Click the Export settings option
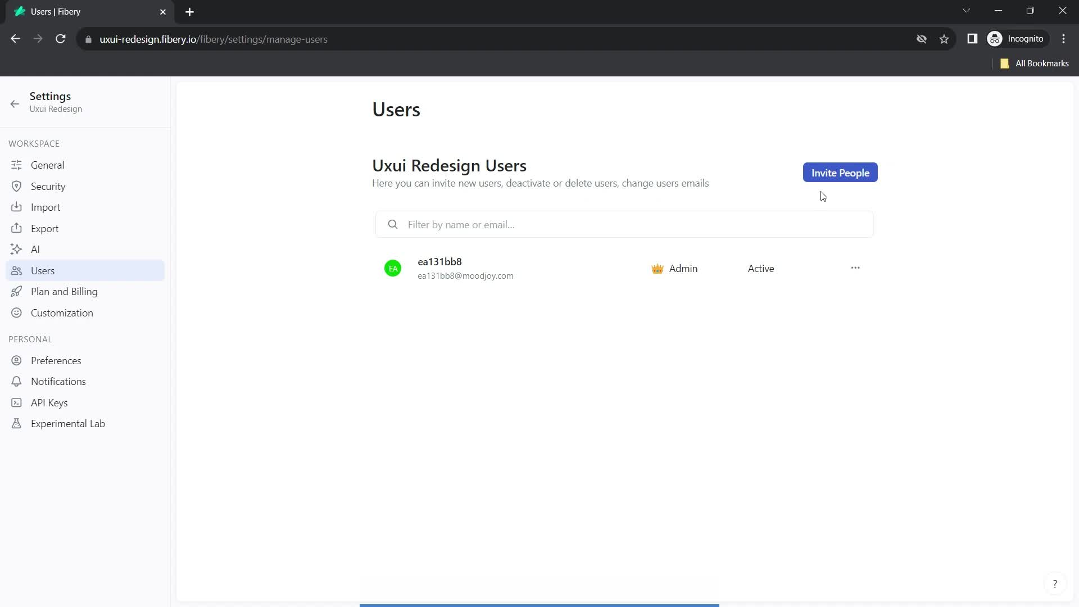This screenshot has height=607, width=1079. click(x=44, y=228)
